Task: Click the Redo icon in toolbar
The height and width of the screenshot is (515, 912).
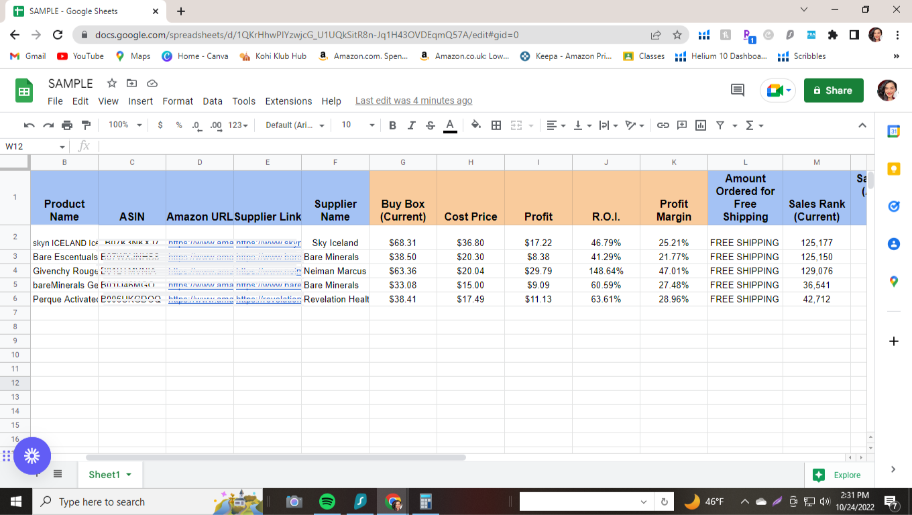Action: (x=48, y=125)
